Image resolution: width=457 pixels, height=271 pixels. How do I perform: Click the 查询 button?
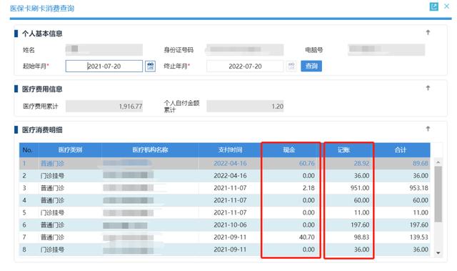[x=311, y=66]
